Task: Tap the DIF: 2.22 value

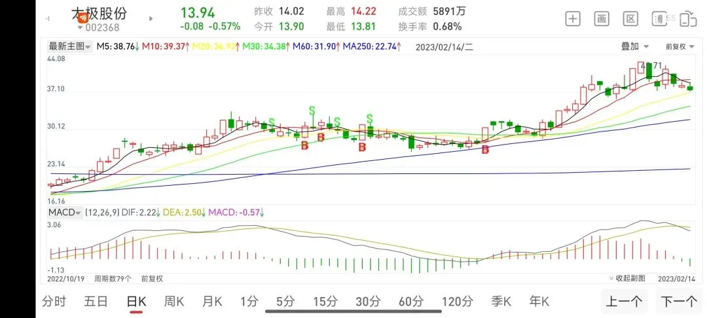Action: 141,212
